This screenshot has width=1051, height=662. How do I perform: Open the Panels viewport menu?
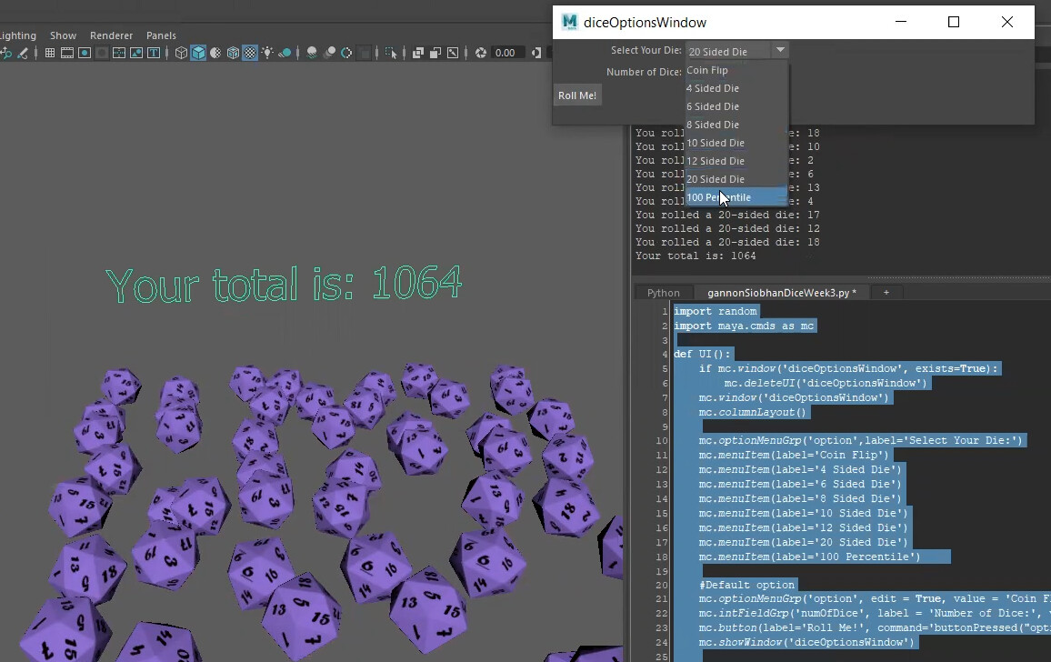(161, 35)
